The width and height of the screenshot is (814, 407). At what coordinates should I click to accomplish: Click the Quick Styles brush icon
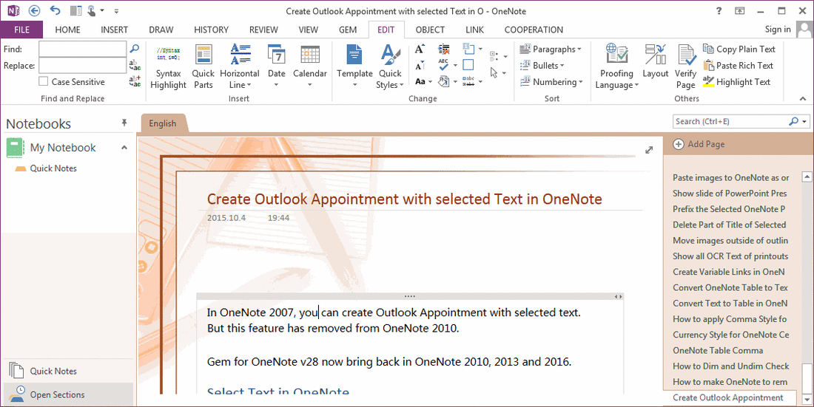pos(390,55)
